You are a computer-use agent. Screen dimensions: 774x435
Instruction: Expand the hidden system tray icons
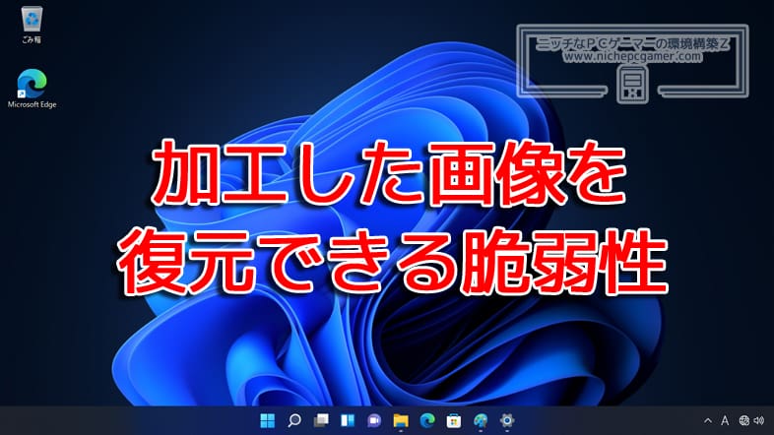pos(708,420)
